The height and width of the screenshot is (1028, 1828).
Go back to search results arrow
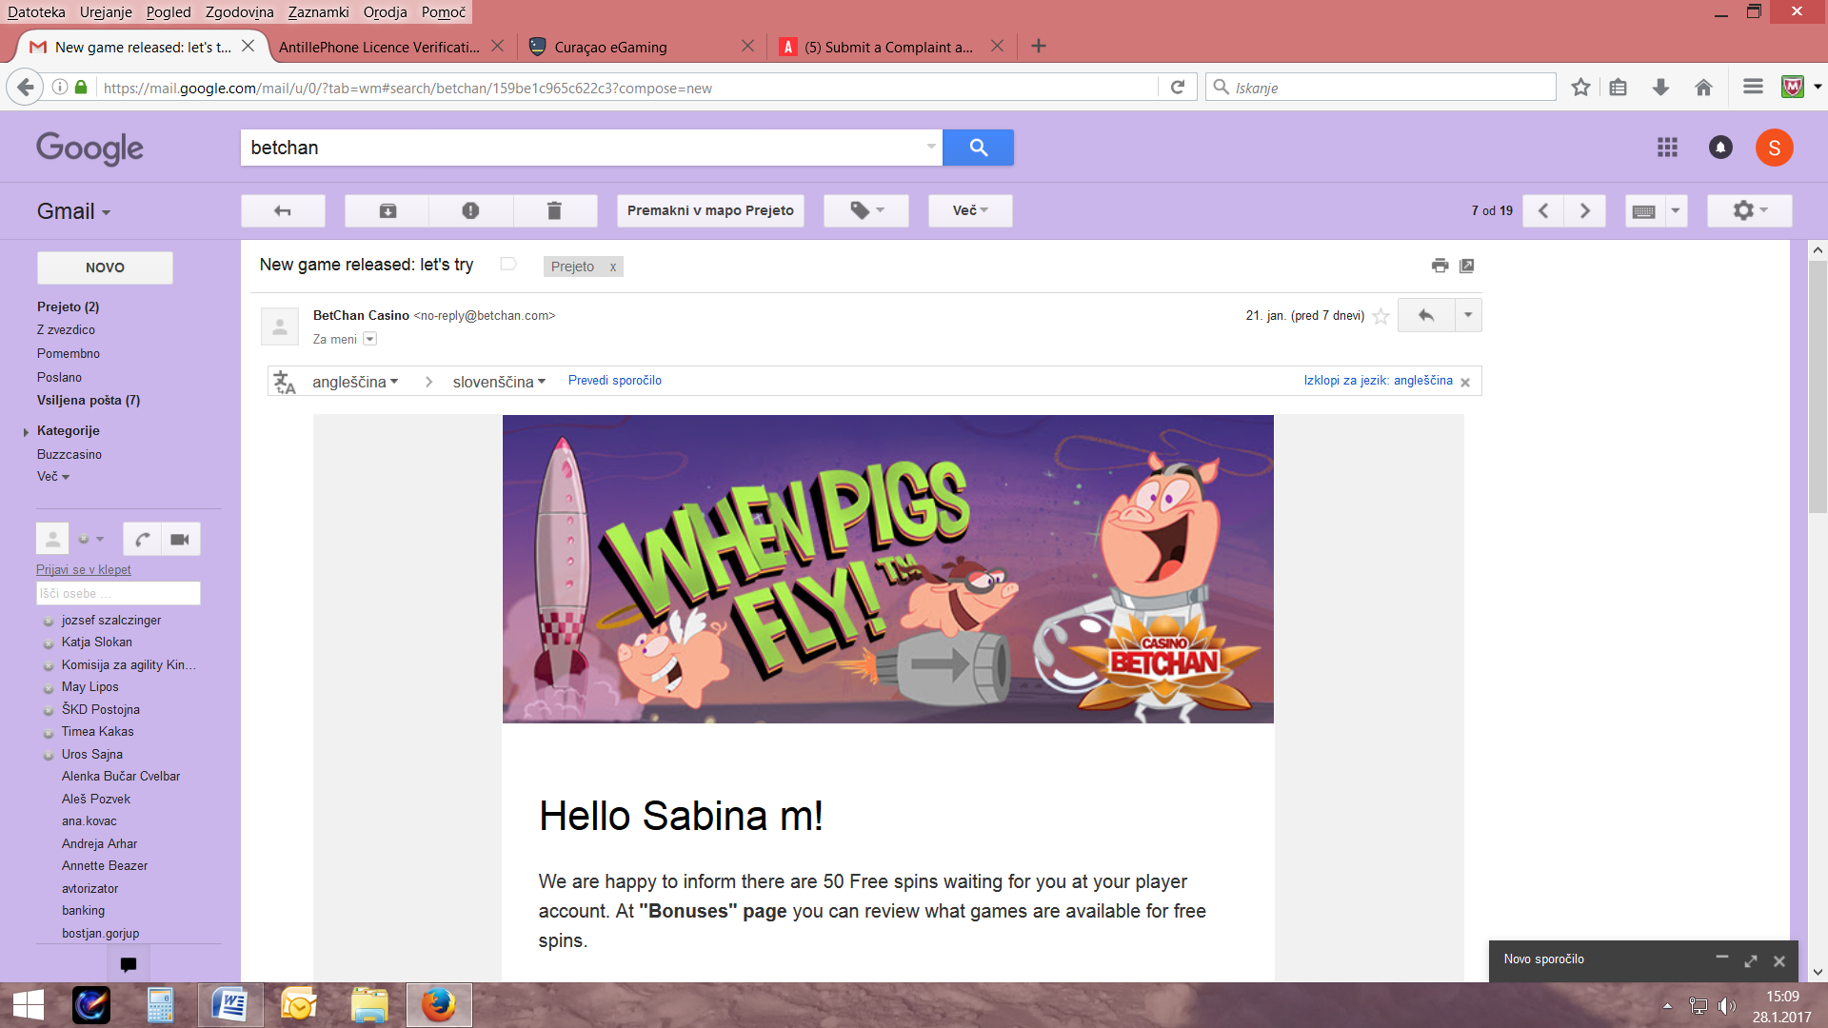pyautogui.click(x=283, y=210)
